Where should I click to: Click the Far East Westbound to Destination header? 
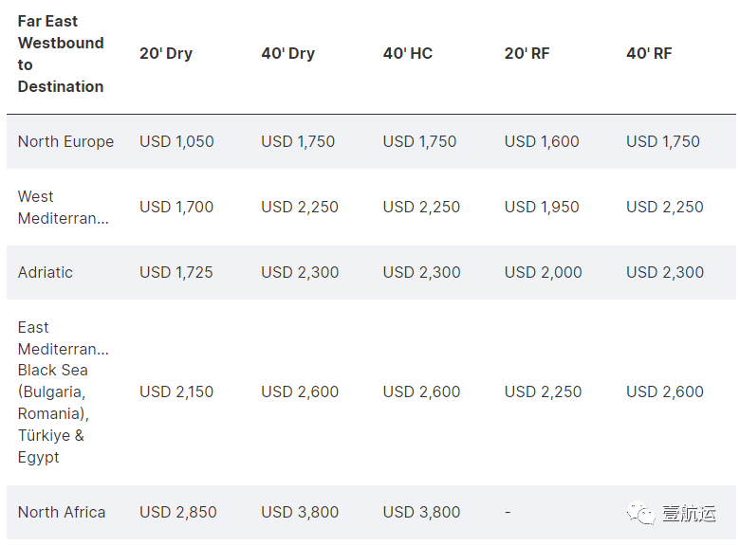click(x=61, y=54)
